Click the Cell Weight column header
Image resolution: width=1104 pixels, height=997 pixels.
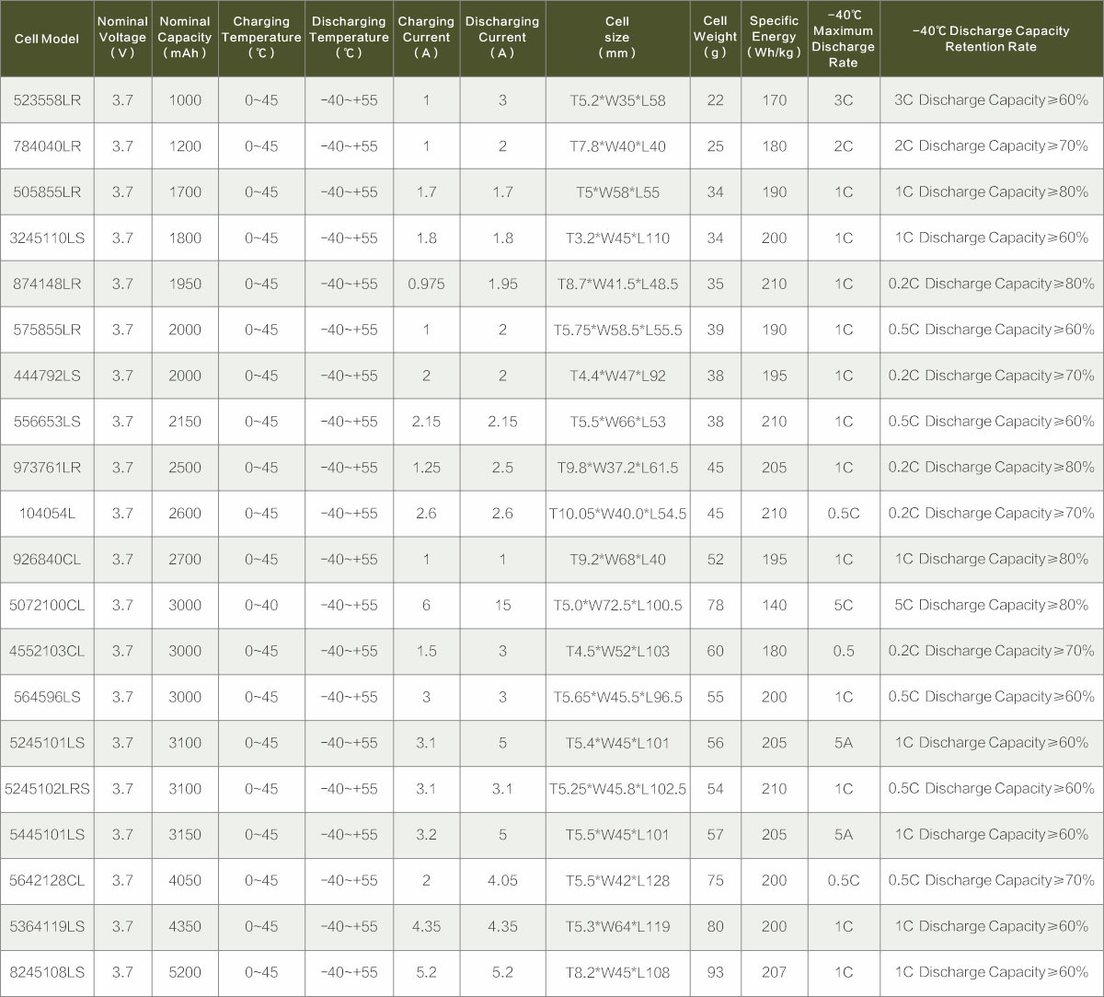715,39
